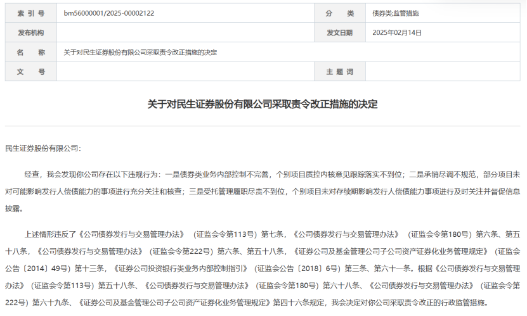Click the addressee line 民生证券股份有限公司:
This screenshot has width=527, height=316.
click(x=43, y=148)
